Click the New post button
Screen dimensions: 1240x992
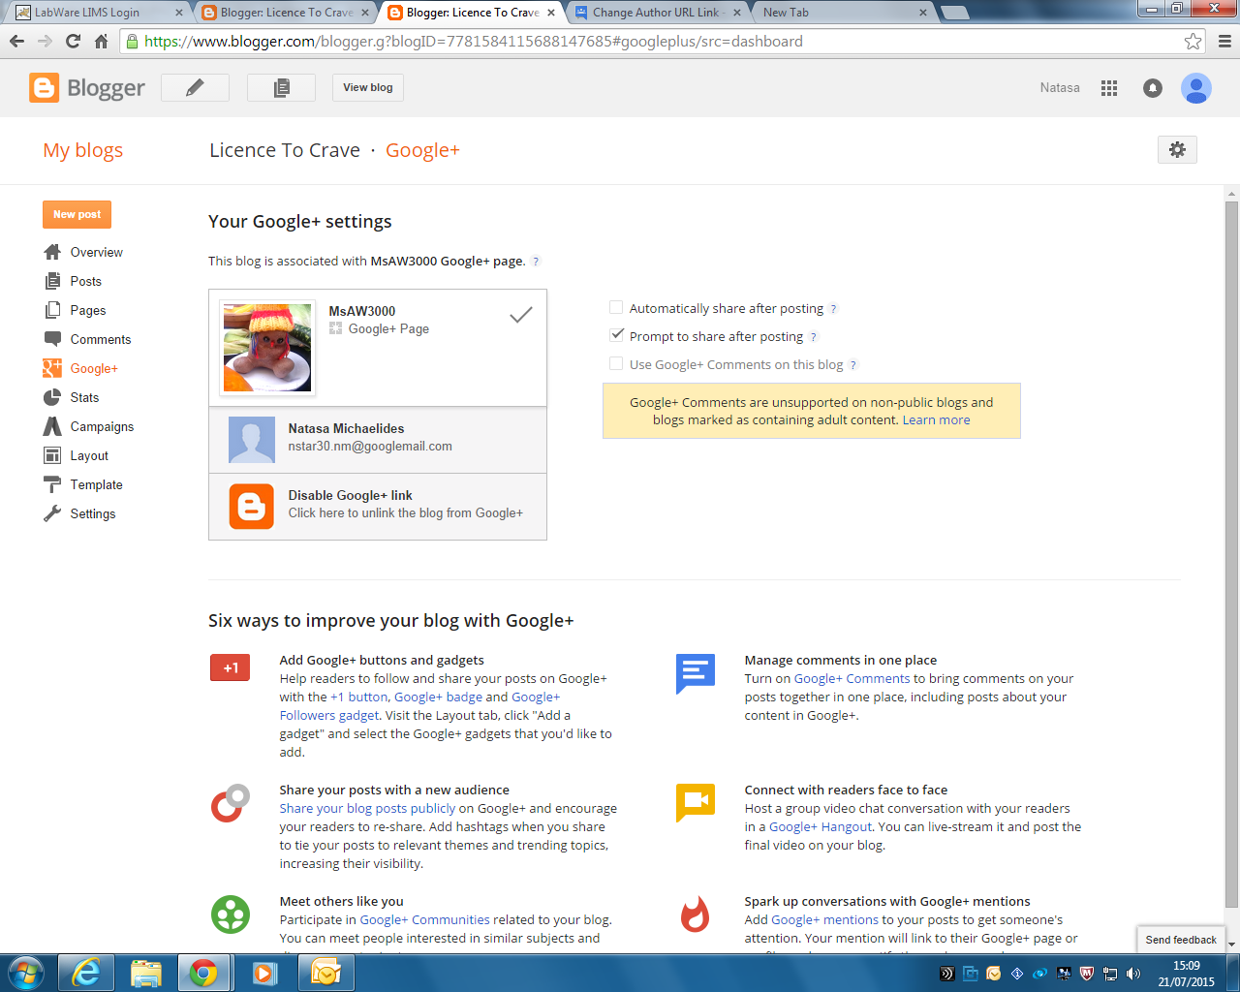coord(77,214)
